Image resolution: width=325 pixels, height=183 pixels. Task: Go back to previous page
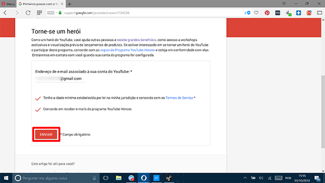pos(5,13)
